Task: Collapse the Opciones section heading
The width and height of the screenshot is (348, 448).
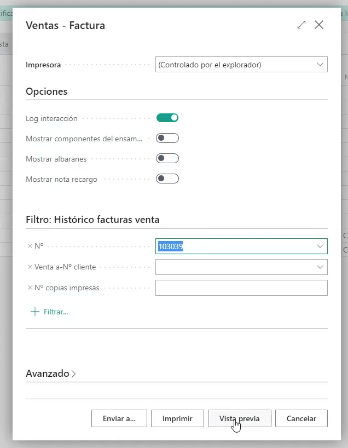Action: tap(47, 91)
